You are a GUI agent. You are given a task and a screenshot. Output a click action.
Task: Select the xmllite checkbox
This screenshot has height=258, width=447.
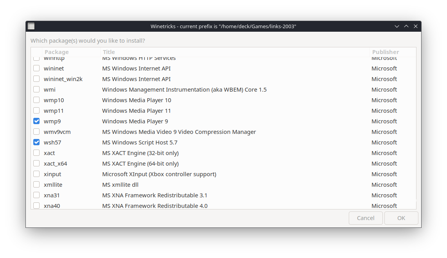coord(36,184)
